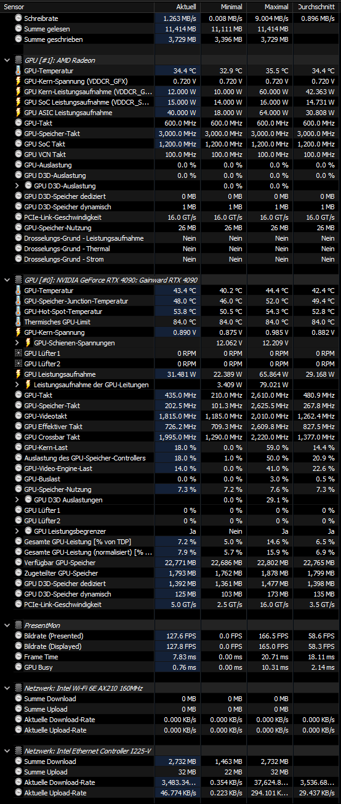Click the Aktuell column header
This screenshot has height=804, width=341.
click(x=178, y=6)
